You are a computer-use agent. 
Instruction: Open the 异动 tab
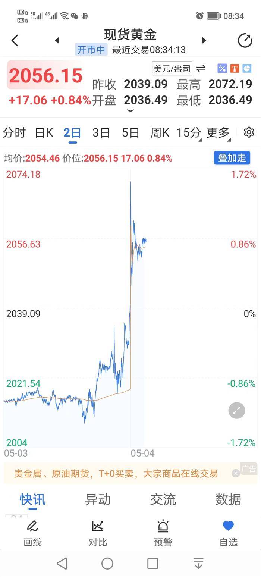pos(98,499)
